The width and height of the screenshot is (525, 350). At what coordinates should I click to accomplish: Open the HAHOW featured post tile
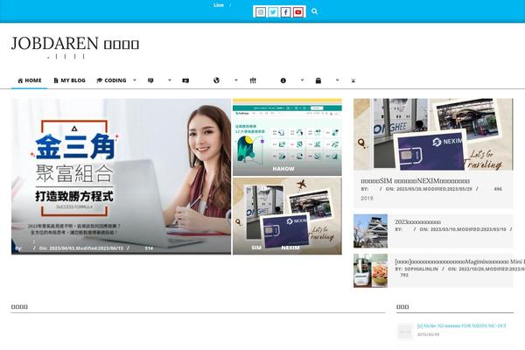click(287, 137)
